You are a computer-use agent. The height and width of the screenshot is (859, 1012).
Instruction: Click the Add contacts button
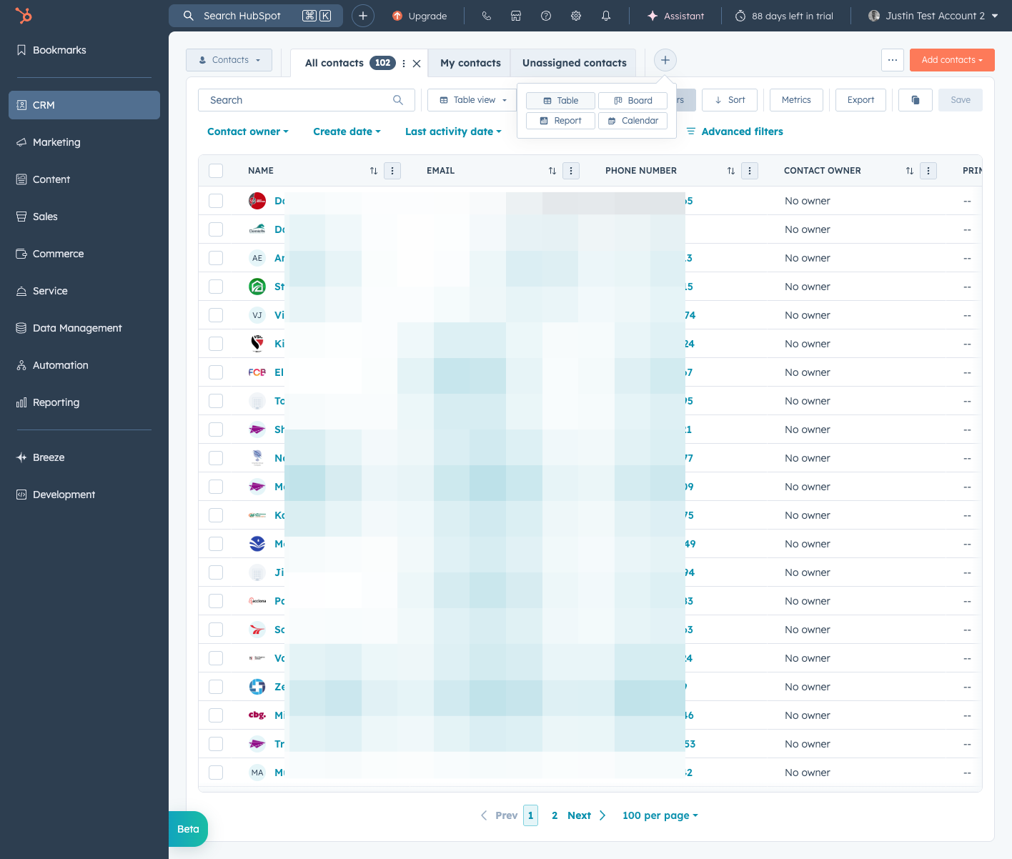coord(952,60)
